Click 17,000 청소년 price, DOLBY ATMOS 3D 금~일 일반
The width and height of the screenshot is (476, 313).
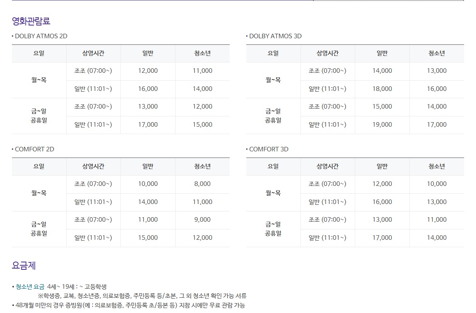click(x=437, y=125)
